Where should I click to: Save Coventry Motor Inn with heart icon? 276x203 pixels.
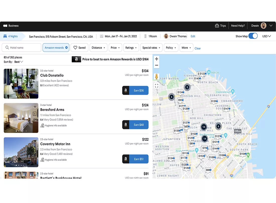coord(35,141)
